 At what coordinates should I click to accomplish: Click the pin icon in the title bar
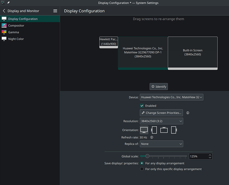[8, 3]
